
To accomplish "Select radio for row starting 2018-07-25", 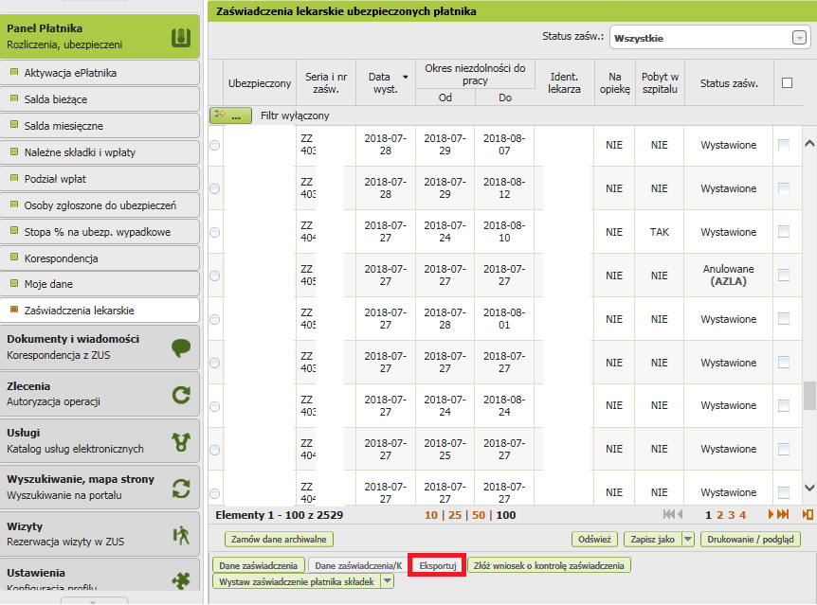I will point(214,450).
